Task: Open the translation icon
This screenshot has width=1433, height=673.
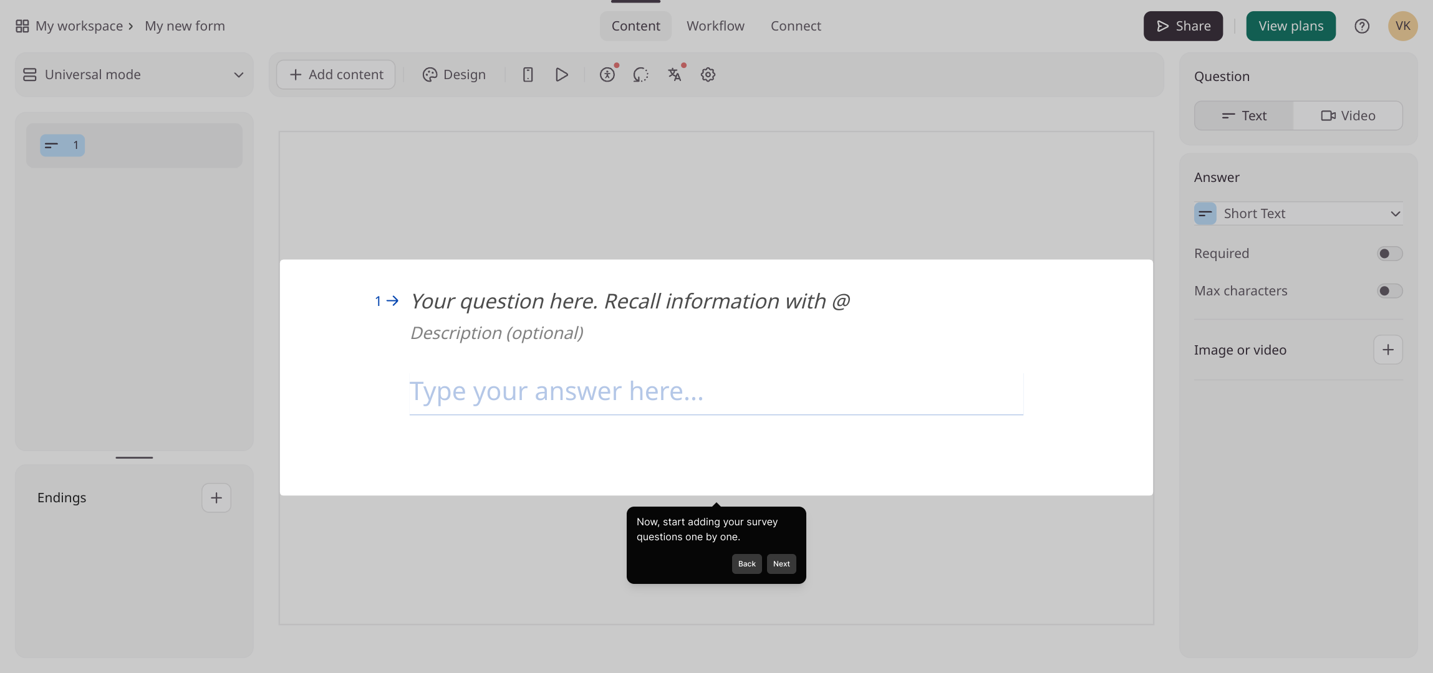Action: [675, 75]
